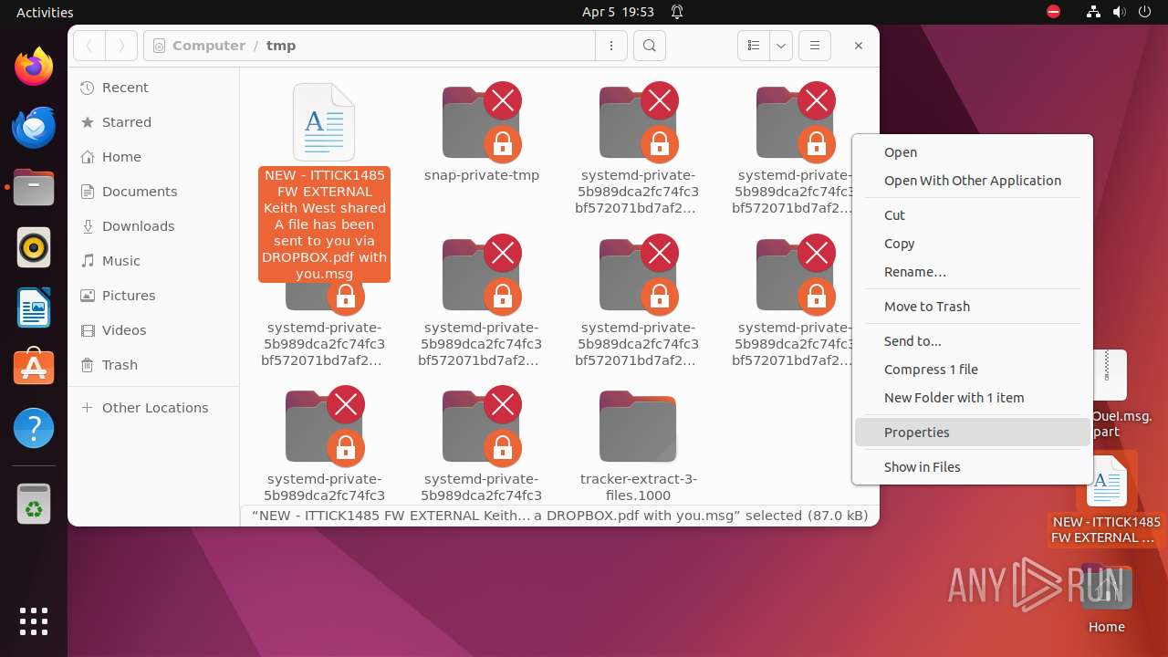The image size is (1168, 657).
Task: Open the hamburger main menu
Action: pos(815,46)
